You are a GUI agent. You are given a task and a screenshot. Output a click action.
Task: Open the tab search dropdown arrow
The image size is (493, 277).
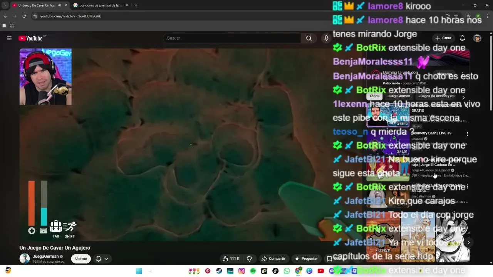click(x=5, y=5)
